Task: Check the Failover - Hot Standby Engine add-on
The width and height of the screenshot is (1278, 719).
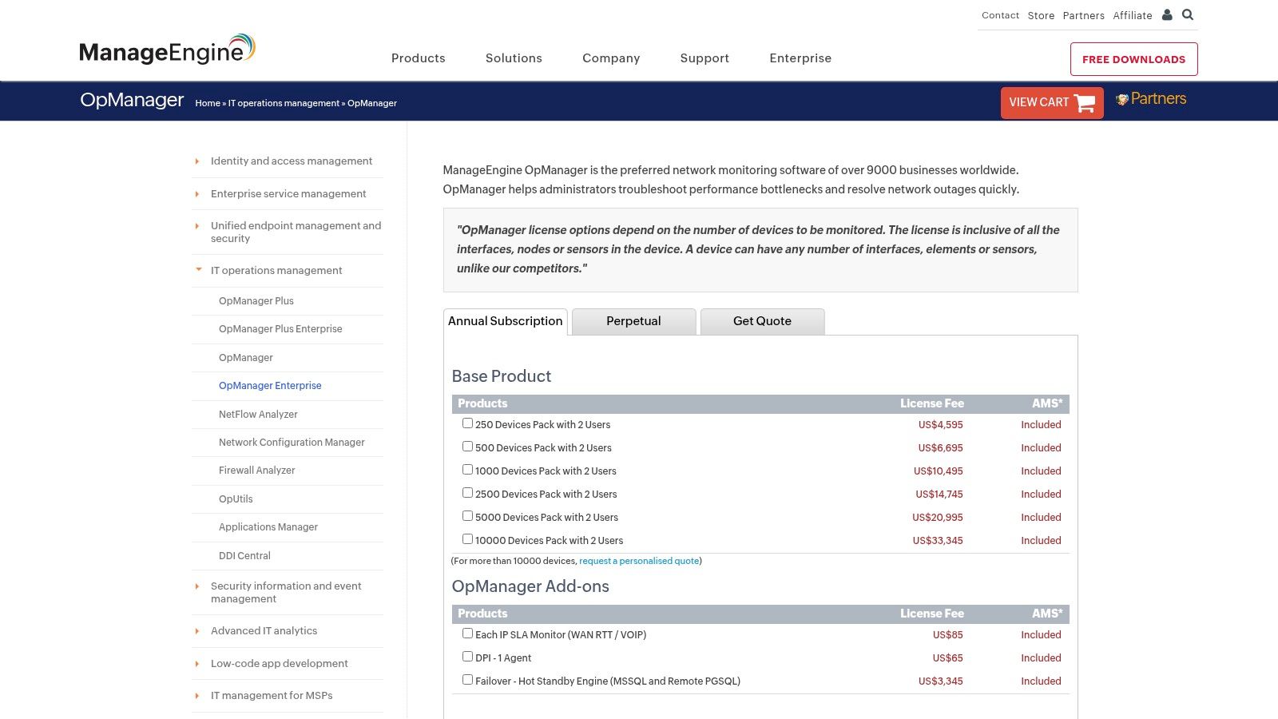Action: click(467, 678)
